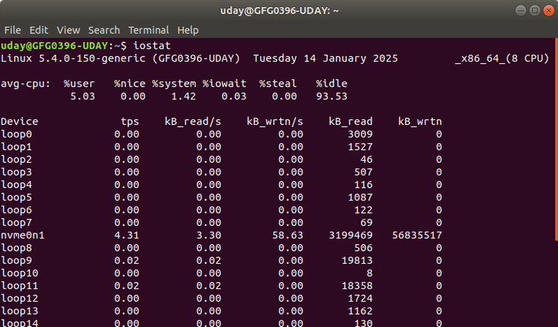
Task: Click the loop1 device name
Action: tap(17, 147)
